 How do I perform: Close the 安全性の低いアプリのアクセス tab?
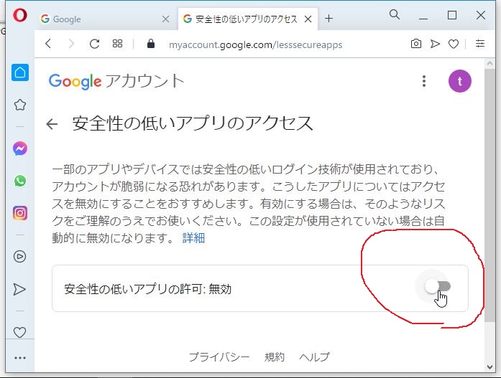point(308,19)
